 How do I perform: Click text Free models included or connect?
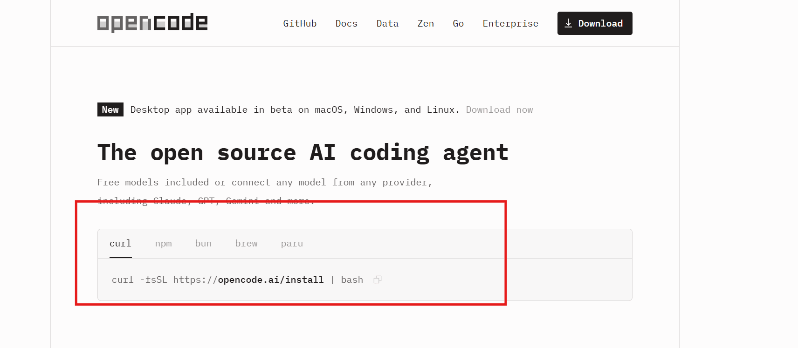pos(184,183)
